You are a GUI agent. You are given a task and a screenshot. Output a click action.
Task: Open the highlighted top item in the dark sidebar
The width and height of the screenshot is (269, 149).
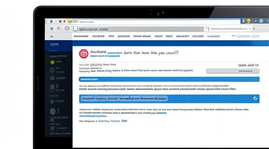tap(55, 44)
